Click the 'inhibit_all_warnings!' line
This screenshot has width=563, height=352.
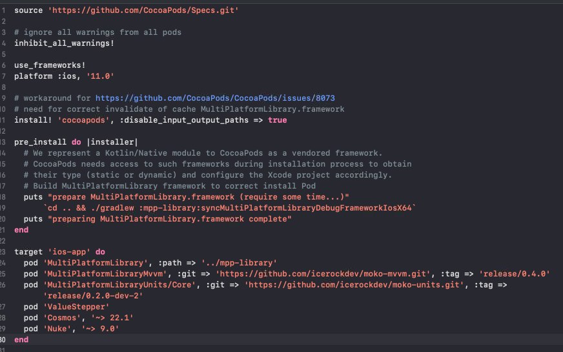coord(65,43)
